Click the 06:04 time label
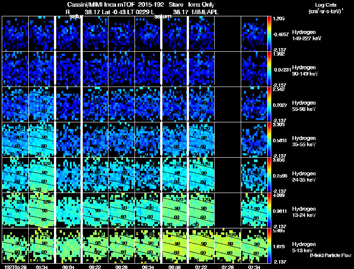 point(69,267)
